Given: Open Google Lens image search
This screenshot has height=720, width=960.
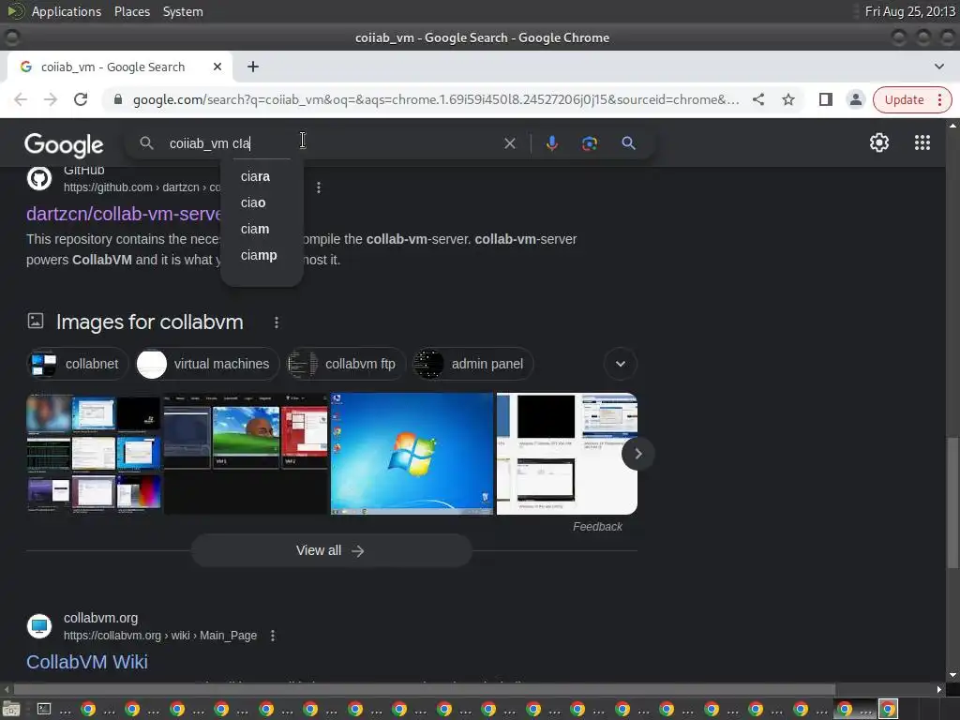Looking at the screenshot, I should [590, 143].
